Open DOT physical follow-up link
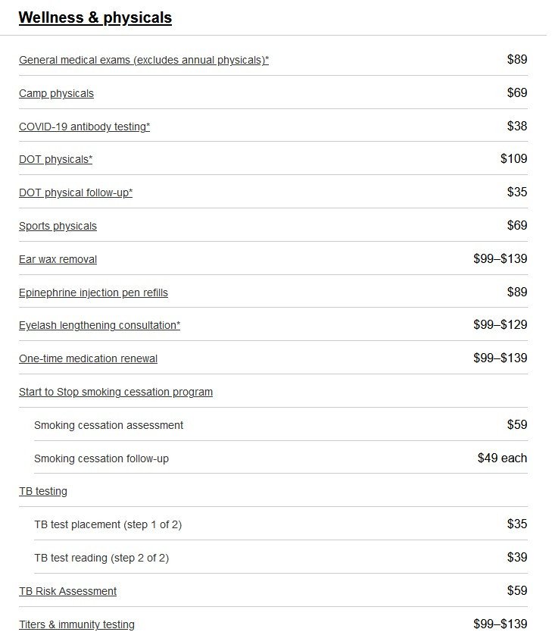Screen dimensions: 552x632 click(x=76, y=192)
